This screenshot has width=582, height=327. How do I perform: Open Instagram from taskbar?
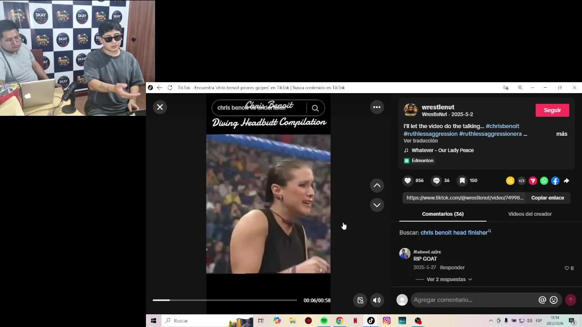point(386,321)
